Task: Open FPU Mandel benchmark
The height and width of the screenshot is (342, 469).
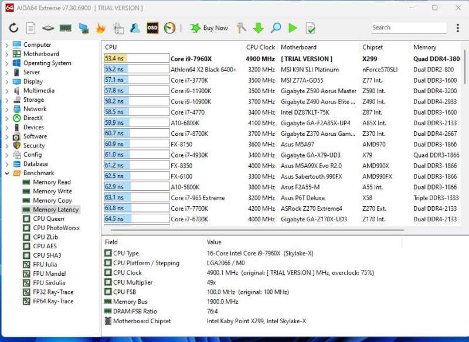Action: (x=49, y=274)
